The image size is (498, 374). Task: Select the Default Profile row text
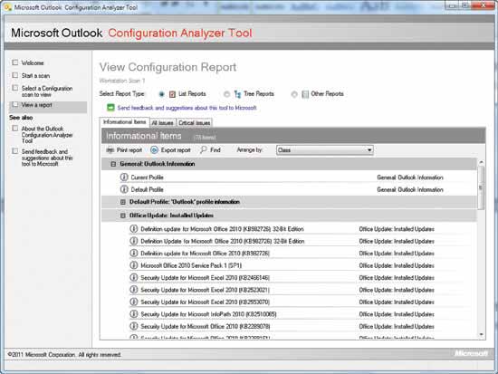pos(147,189)
